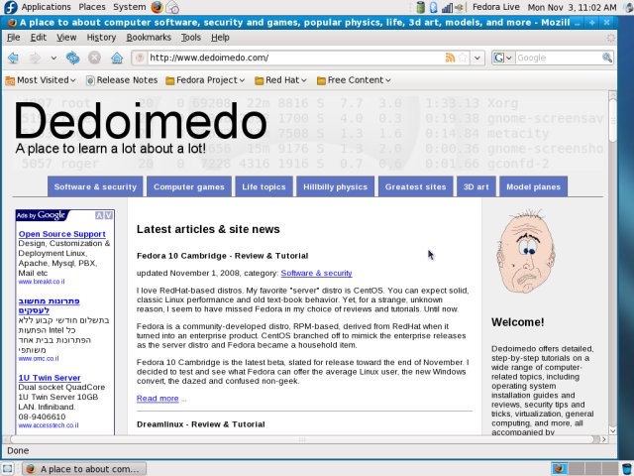The width and height of the screenshot is (634, 476).
Task: Click the Ads by Google label
Action: (41, 215)
